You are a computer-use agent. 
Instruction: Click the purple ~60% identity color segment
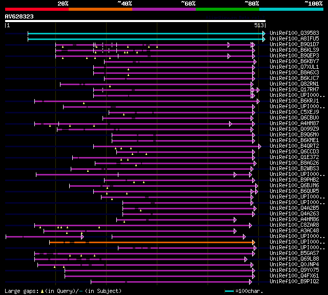coord(164,9)
